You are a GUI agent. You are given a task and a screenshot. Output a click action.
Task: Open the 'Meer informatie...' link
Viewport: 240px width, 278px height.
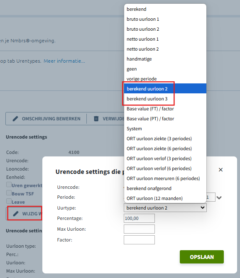coord(64,61)
